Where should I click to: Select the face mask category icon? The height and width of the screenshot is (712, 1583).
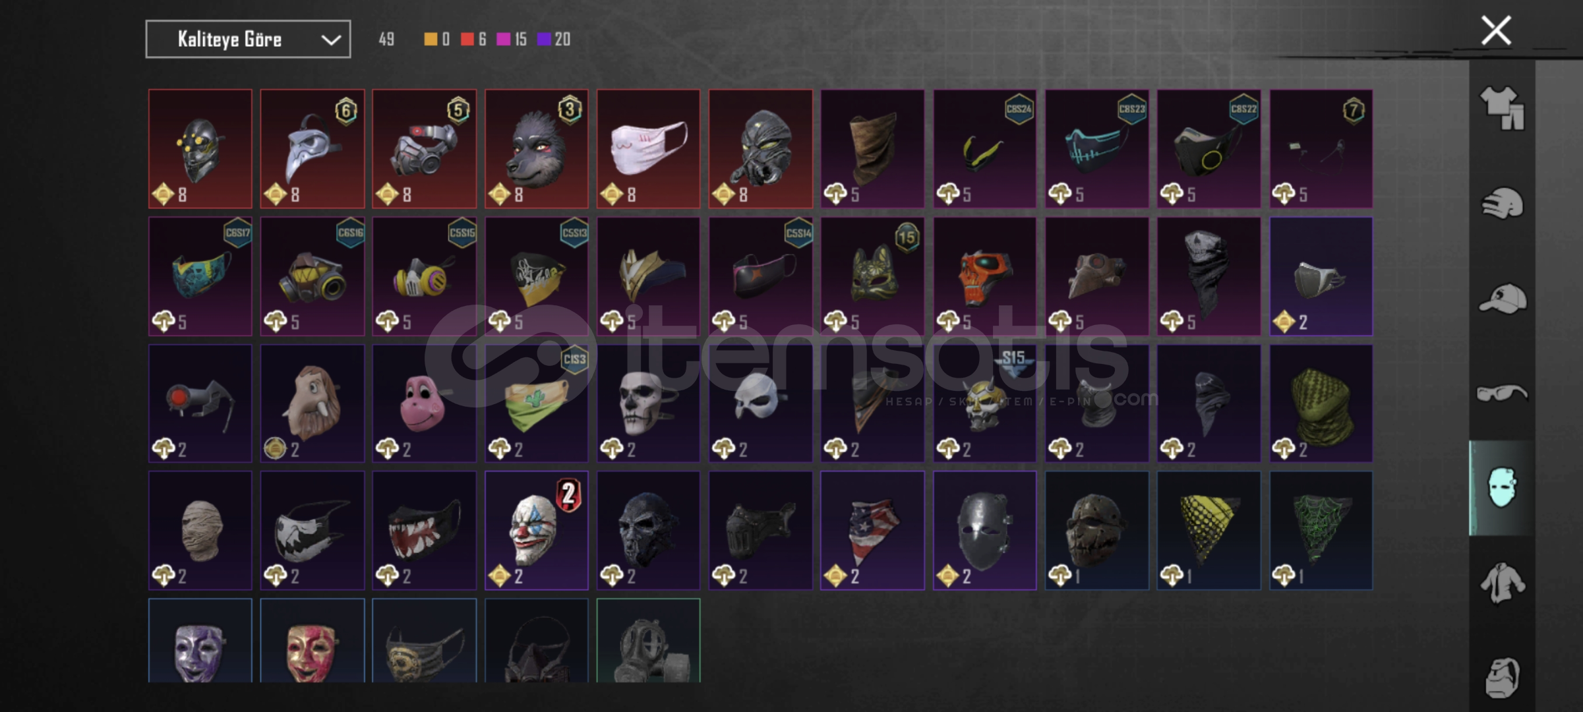1502,488
